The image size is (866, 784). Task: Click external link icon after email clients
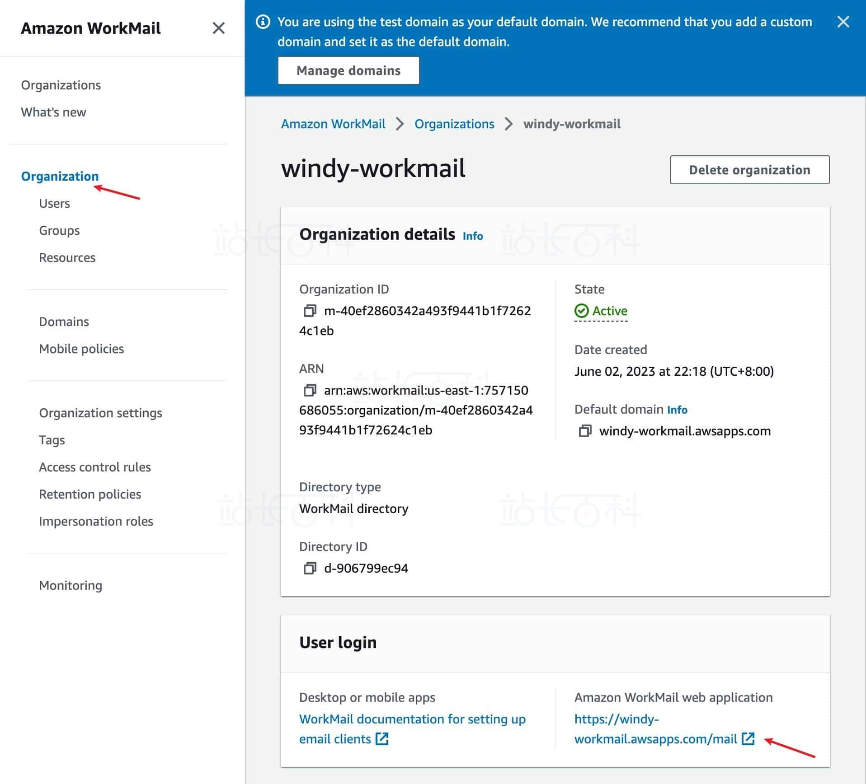(x=382, y=739)
